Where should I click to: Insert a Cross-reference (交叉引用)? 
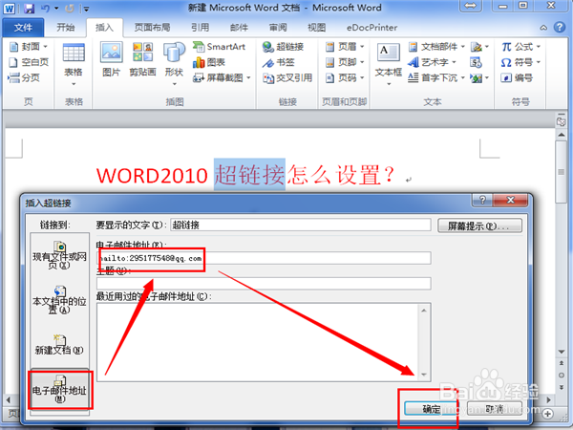[x=287, y=77]
